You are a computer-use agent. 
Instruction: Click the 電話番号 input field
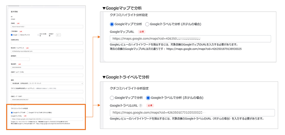pos(47,67)
